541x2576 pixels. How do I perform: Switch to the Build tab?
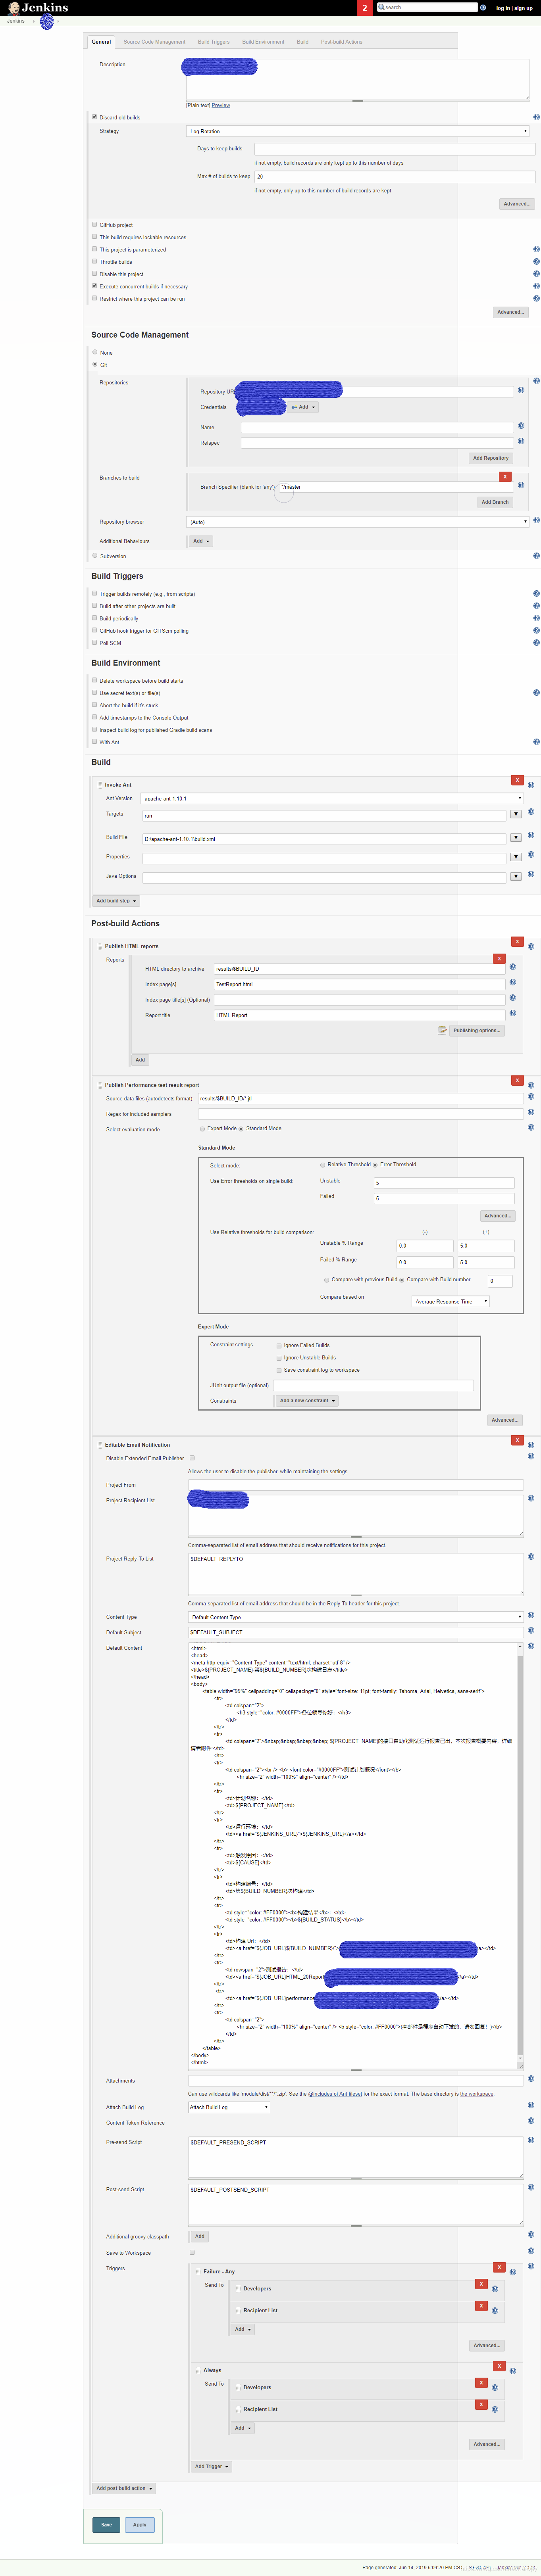[302, 42]
